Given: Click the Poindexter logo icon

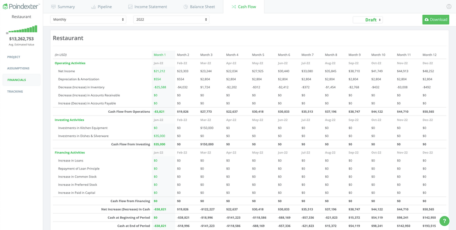Looking at the screenshot, I should (x=5, y=7).
